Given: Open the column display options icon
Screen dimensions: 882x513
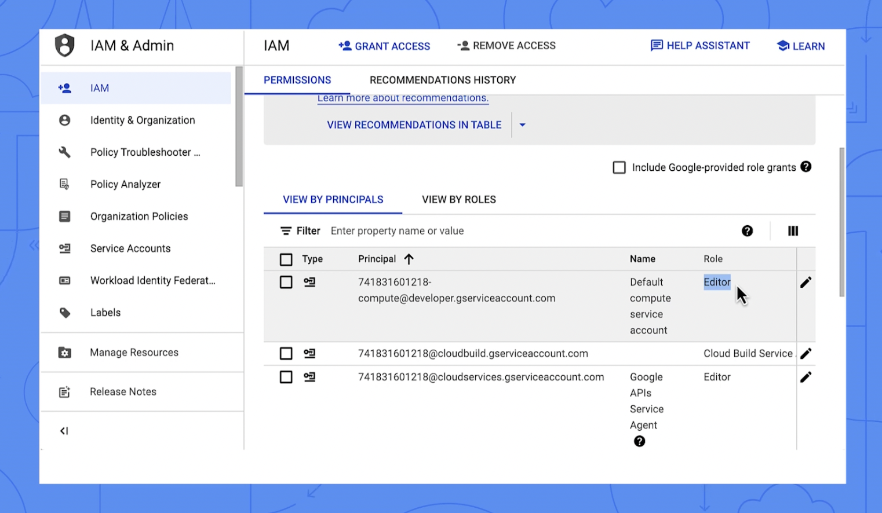Looking at the screenshot, I should point(793,231).
